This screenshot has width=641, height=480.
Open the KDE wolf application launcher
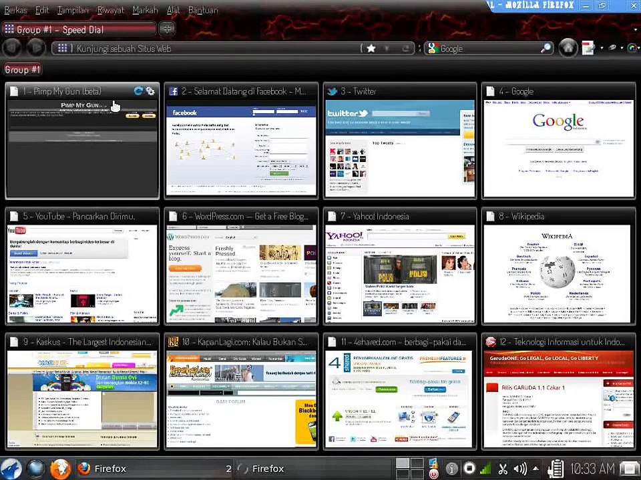click(x=11, y=469)
